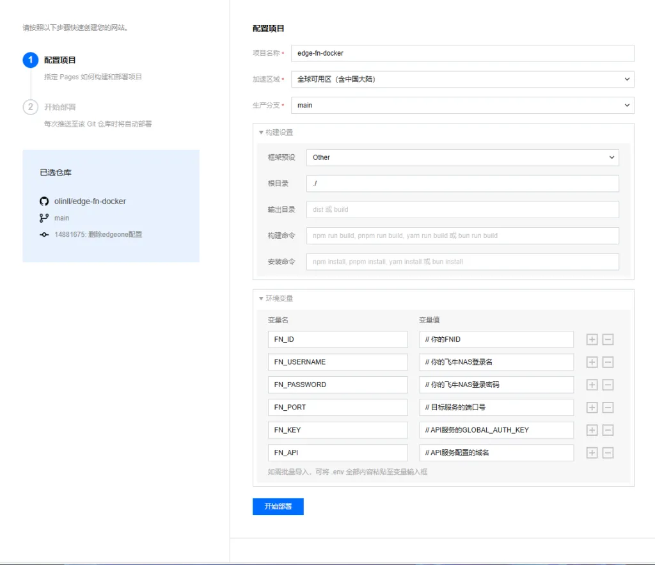Screen dimensions: 655x565
Task: Open the 加速区域 dropdown
Action: [462, 79]
